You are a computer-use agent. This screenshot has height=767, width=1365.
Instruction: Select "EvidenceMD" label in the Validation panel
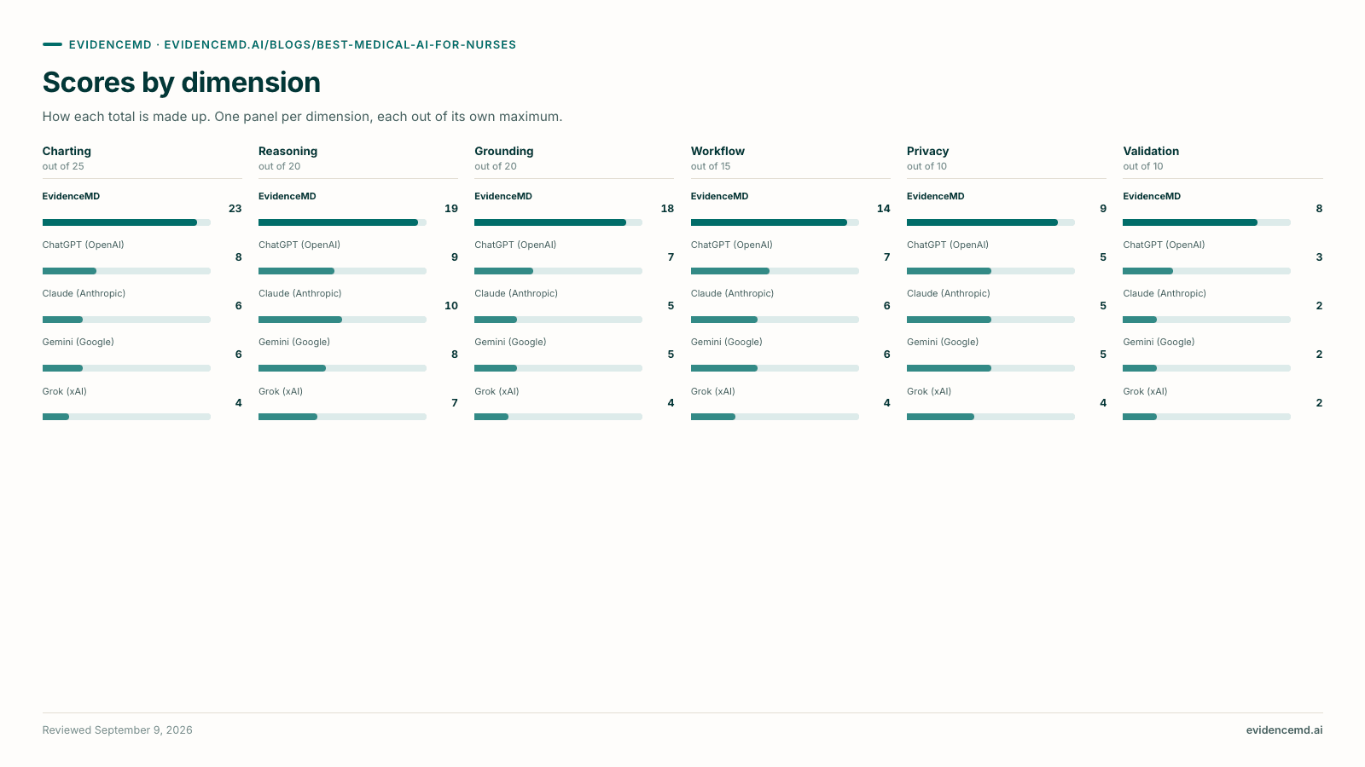tap(1152, 197)
